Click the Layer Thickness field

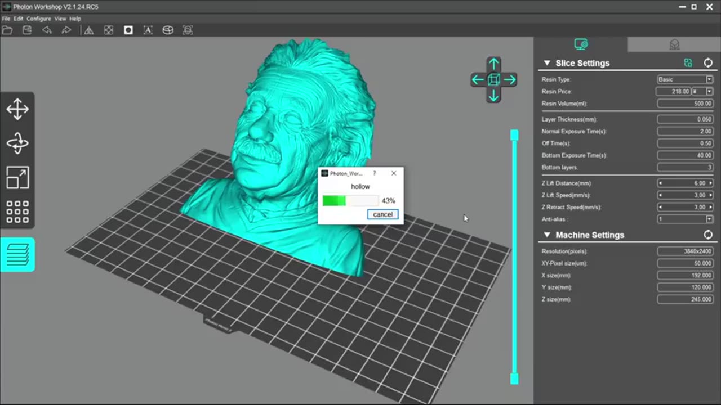[685, 119]
